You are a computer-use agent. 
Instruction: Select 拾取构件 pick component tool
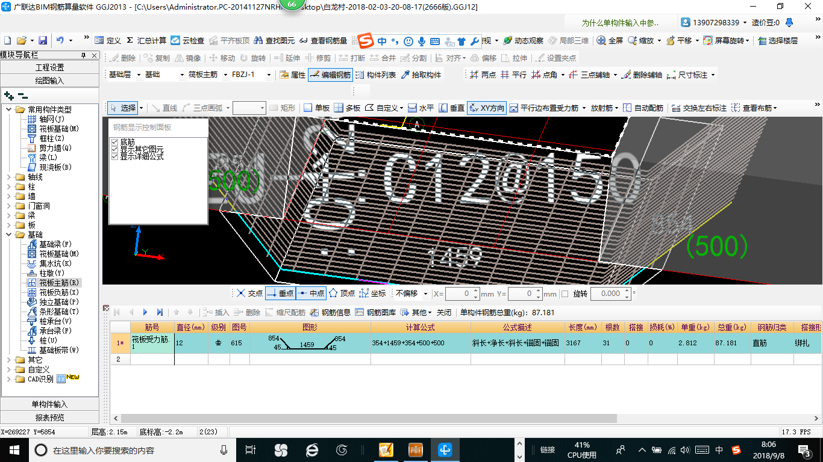click(x=421, y=75)
